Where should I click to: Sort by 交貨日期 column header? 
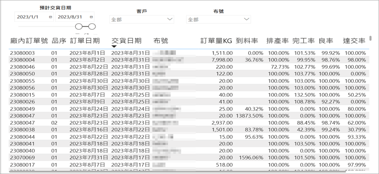pos(126,41)
